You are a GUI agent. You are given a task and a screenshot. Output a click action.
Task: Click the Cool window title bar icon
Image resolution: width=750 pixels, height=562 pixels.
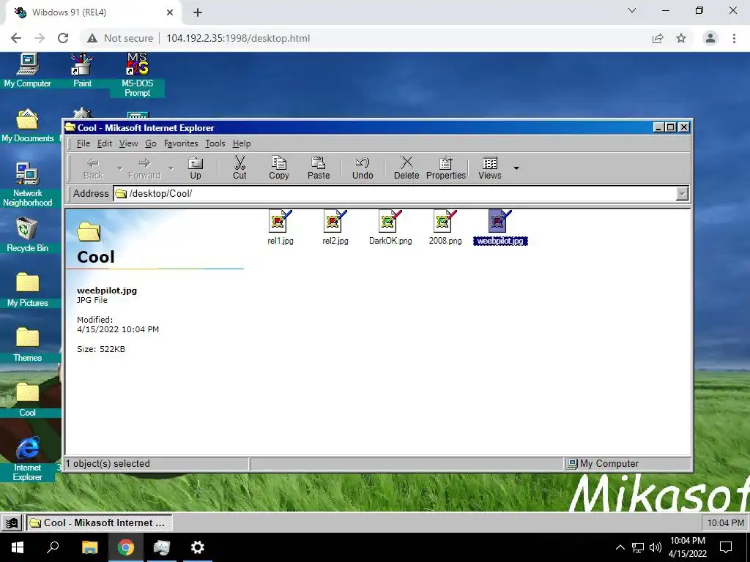(70, 127)
